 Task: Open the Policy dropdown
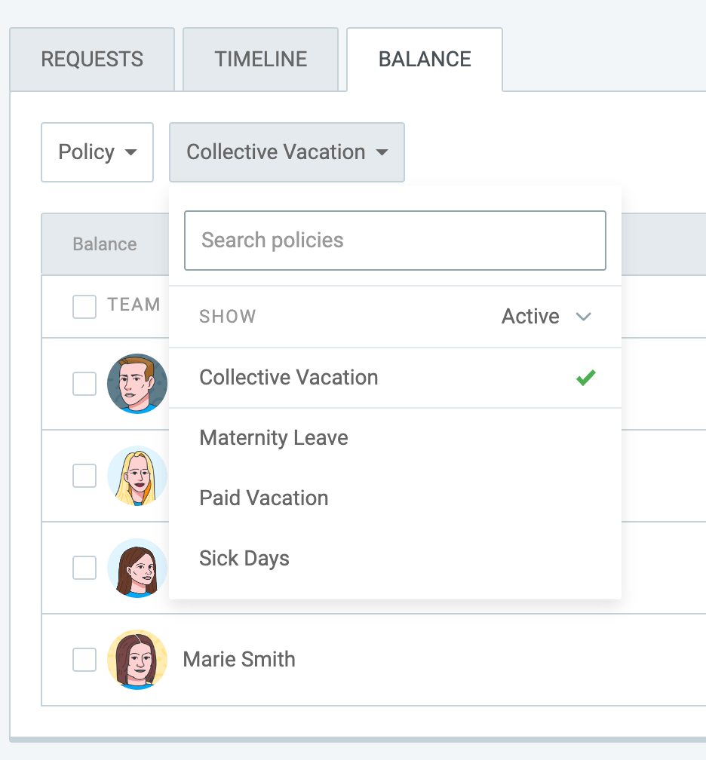(x=97, y=152)
